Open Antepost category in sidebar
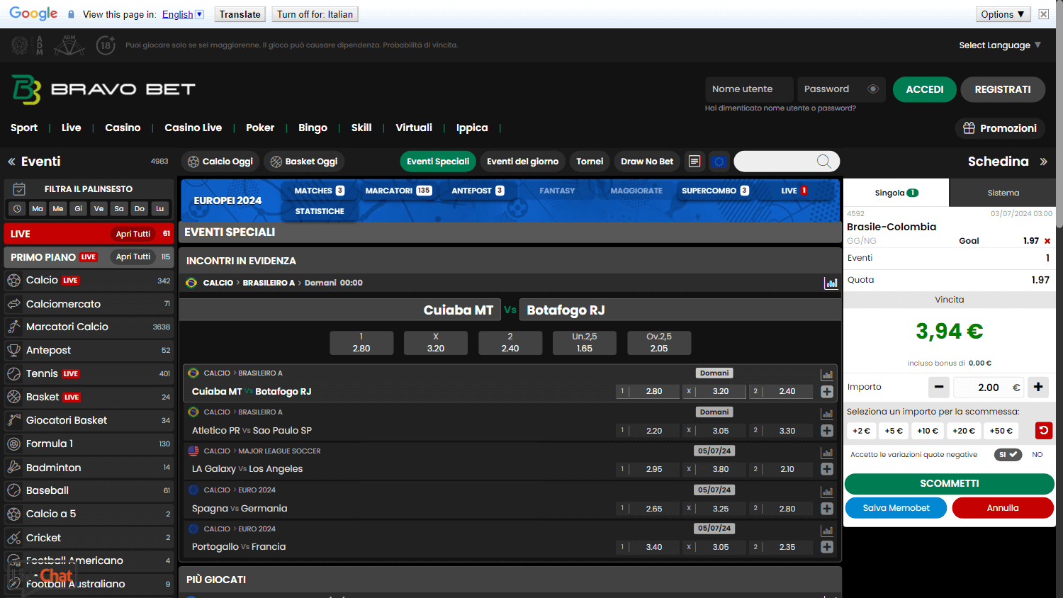This screenshot has height=598, width=1063. [89, 350]
